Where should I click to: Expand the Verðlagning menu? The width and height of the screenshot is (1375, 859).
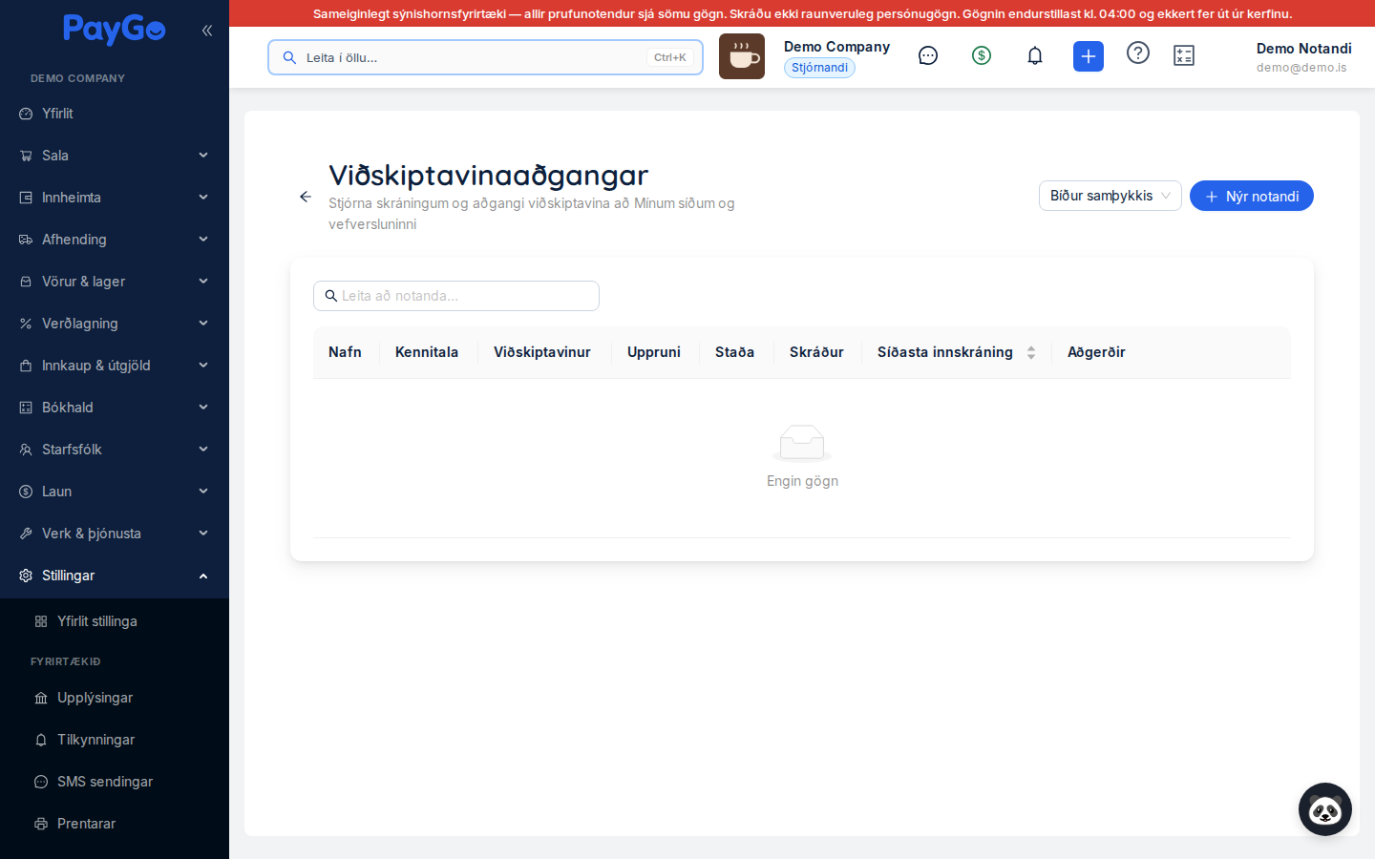(x=115, y=324)
